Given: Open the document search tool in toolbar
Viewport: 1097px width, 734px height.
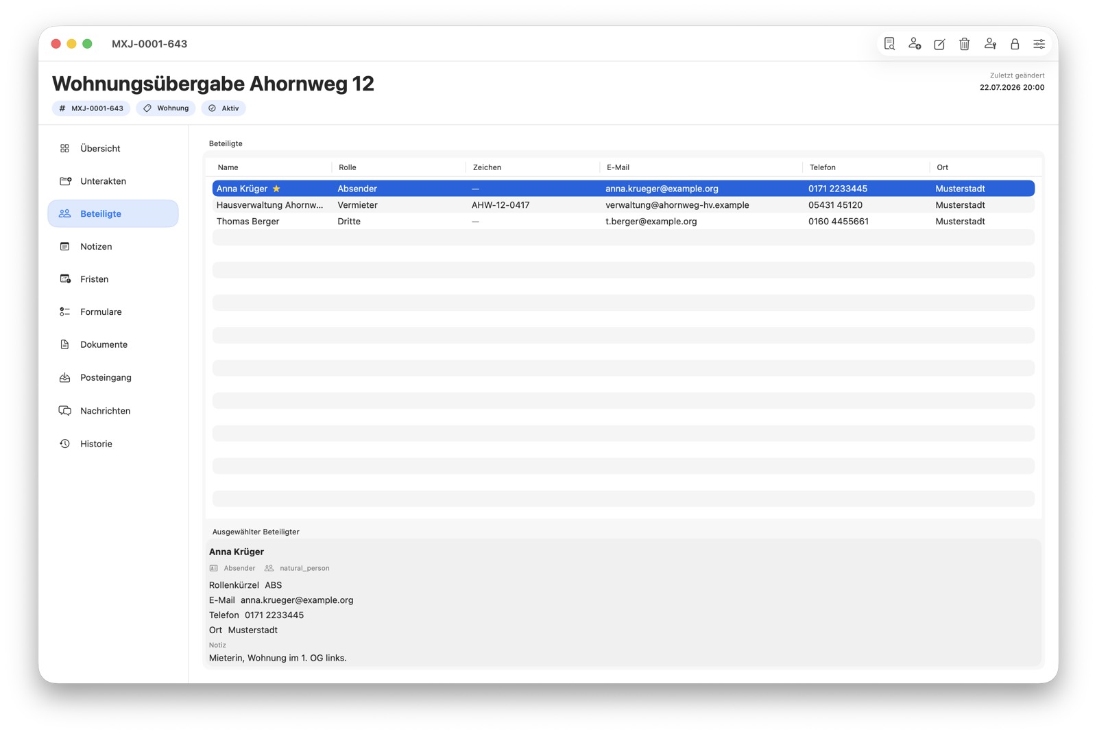Looking at the screenshot, I should (x=889, y=44).
